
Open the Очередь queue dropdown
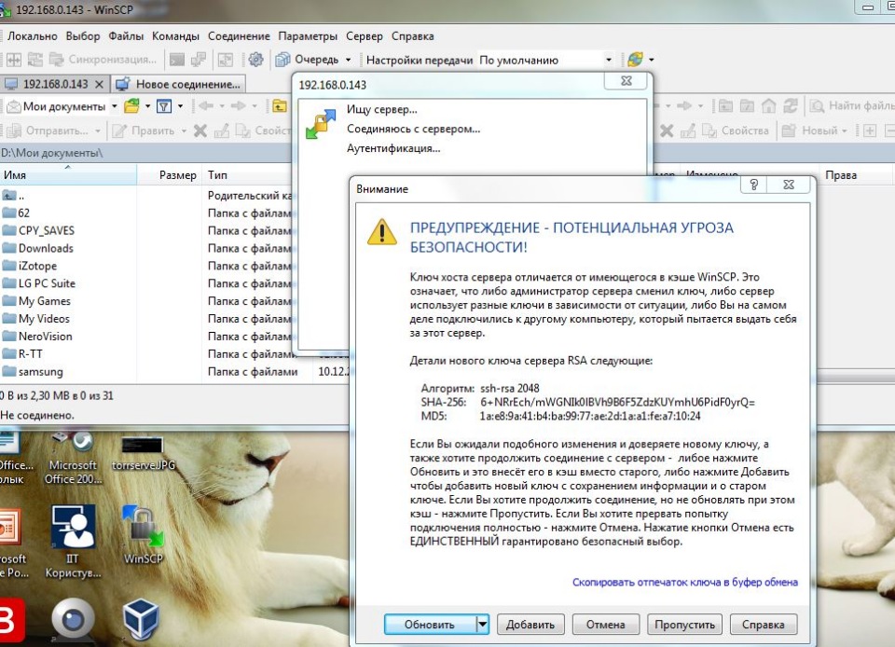348,60
